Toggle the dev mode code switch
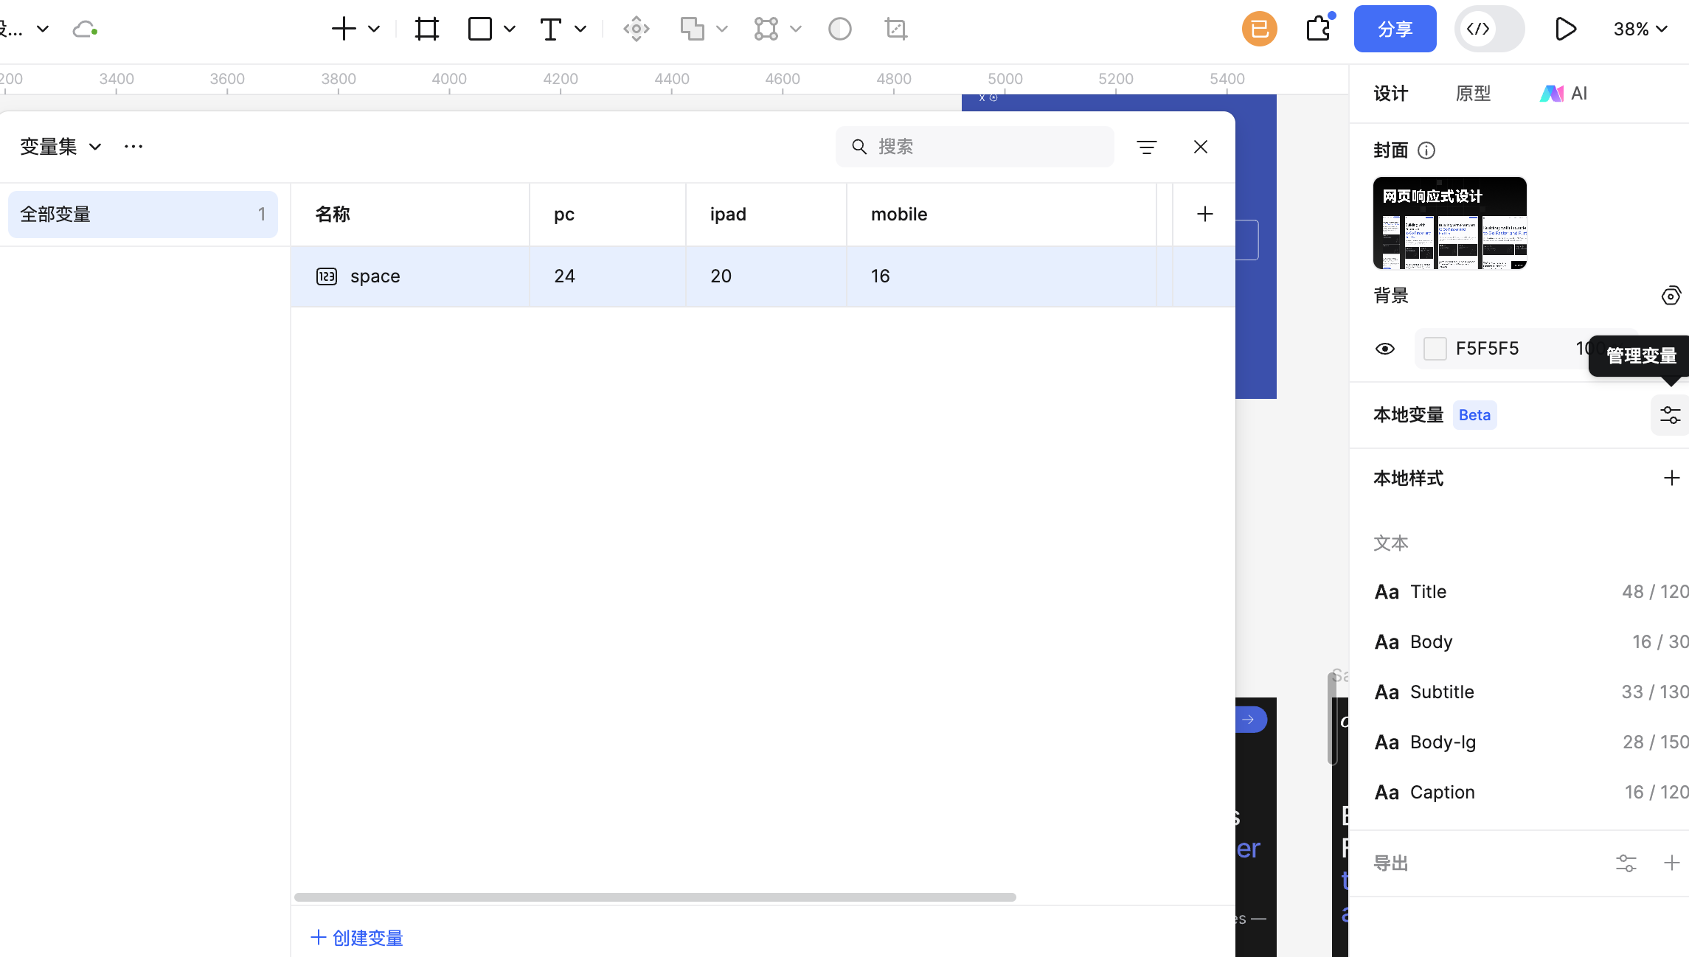 [1488, 29]
